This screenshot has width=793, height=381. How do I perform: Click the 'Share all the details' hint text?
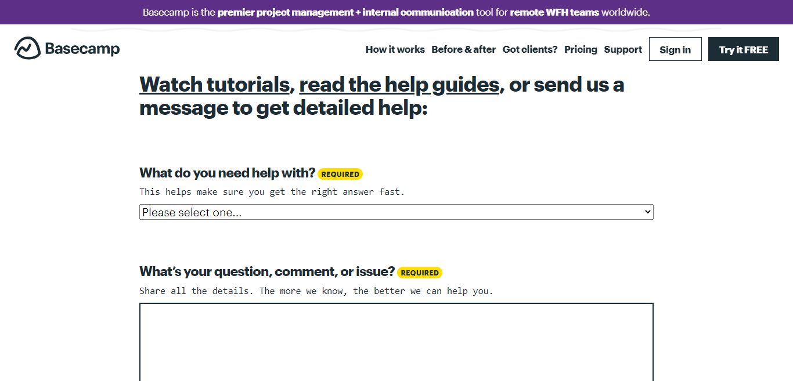pyautogui.click(x=316, y=291)
